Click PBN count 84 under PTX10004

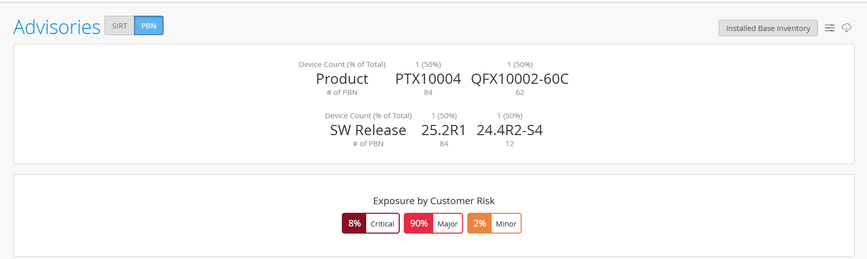click(x=428, y=92)
